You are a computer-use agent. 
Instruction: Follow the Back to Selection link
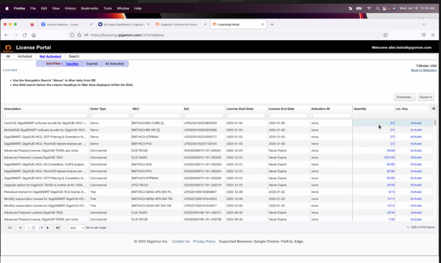[x=424, y=70]
